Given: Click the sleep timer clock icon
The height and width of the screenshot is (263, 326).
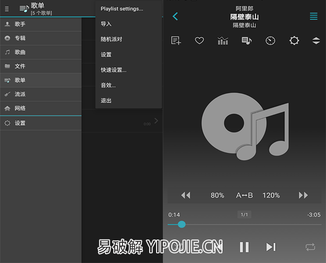Looking at the screenshot, I should point(270,40).
